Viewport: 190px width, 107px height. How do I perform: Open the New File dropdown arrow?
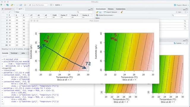coord(4,5)
